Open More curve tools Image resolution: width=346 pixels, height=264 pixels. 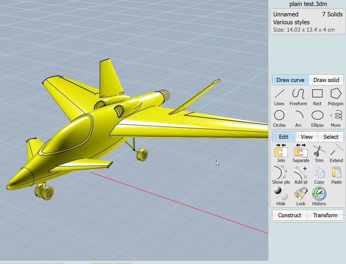point(336,119)
